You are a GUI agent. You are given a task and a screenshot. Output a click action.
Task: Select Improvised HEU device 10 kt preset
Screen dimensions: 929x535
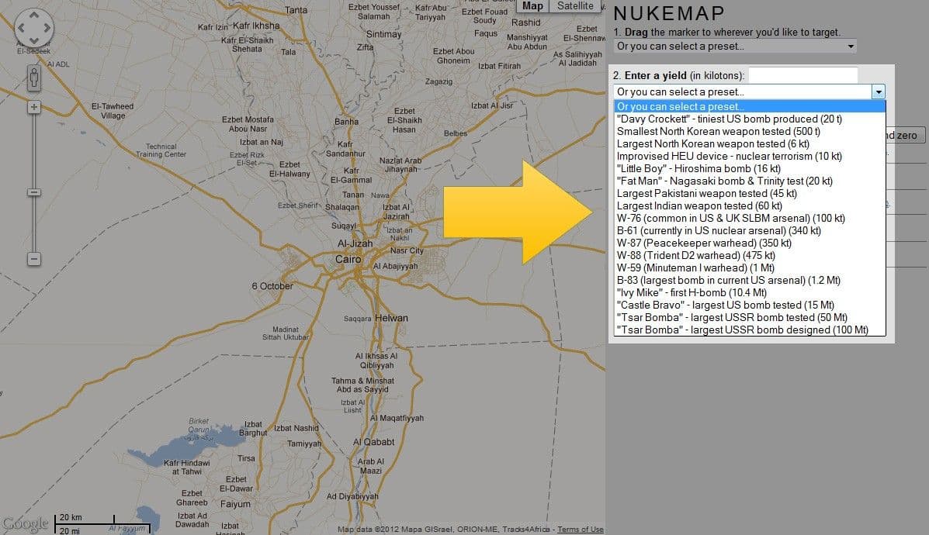point(750,157)
